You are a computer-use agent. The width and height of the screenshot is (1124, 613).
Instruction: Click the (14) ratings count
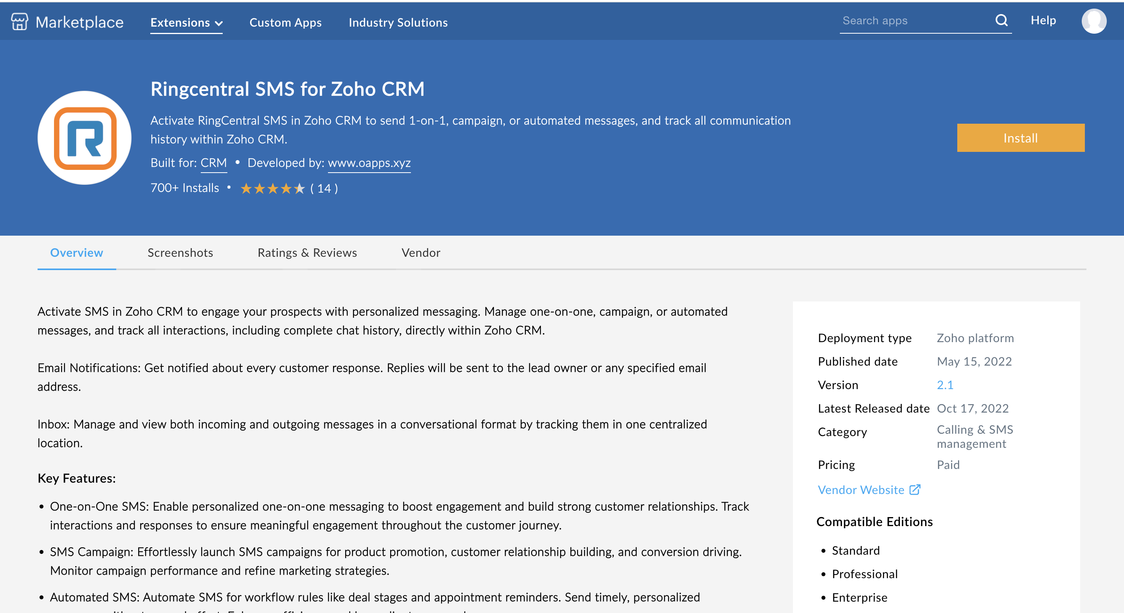tap(324, 189)
